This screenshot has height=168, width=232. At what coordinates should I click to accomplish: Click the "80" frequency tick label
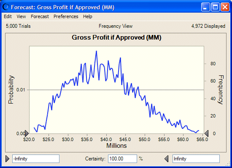coord(213,64)
